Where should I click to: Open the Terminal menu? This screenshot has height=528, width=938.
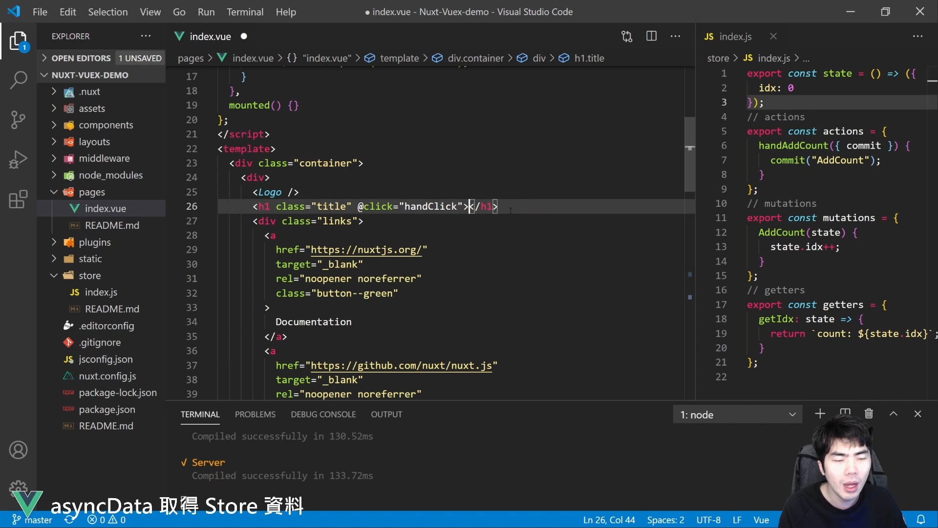pos(245,12)
